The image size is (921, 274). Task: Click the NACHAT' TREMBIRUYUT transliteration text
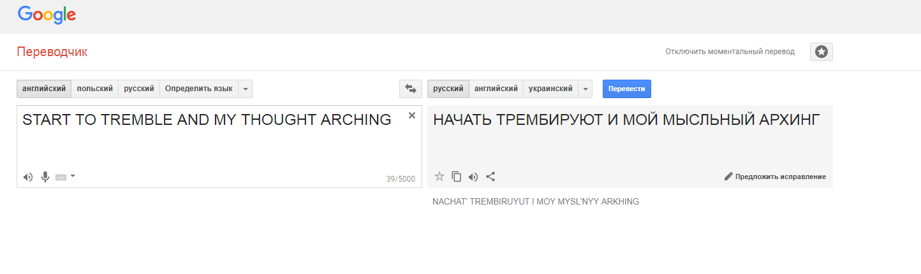tap(536, 201)
